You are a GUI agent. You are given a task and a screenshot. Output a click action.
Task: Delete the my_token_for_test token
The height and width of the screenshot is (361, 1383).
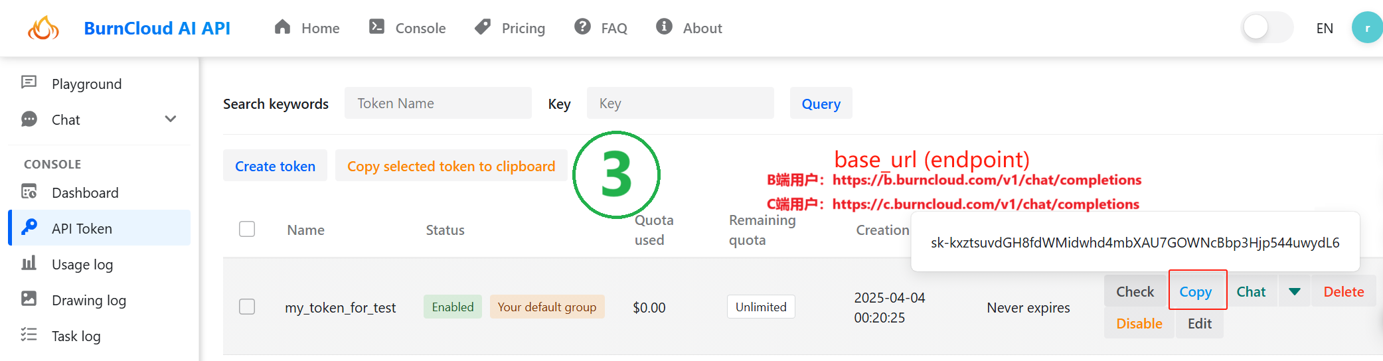coord(1344,291)
